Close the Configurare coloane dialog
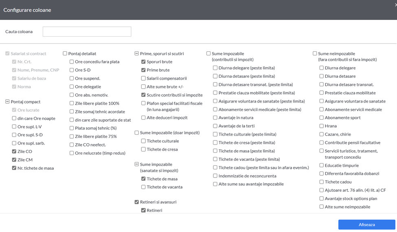The width and height of the screenshot is (397, 232). (x=396, y=5)
